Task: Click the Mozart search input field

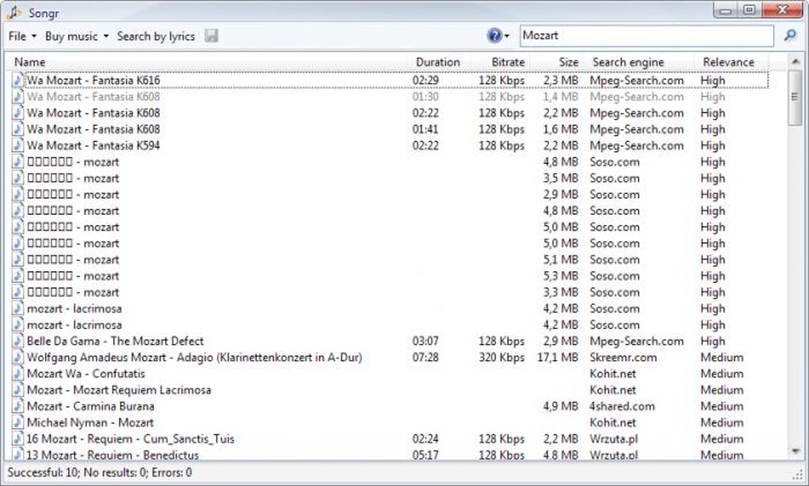Action: (x=646, y=36)
